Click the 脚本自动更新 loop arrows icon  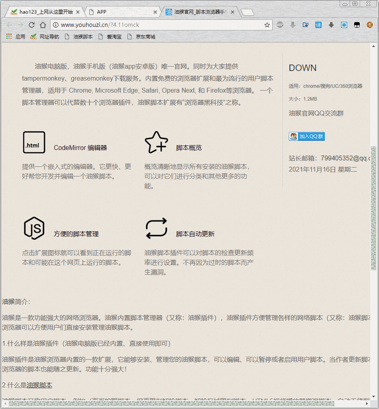pos(156,228)
